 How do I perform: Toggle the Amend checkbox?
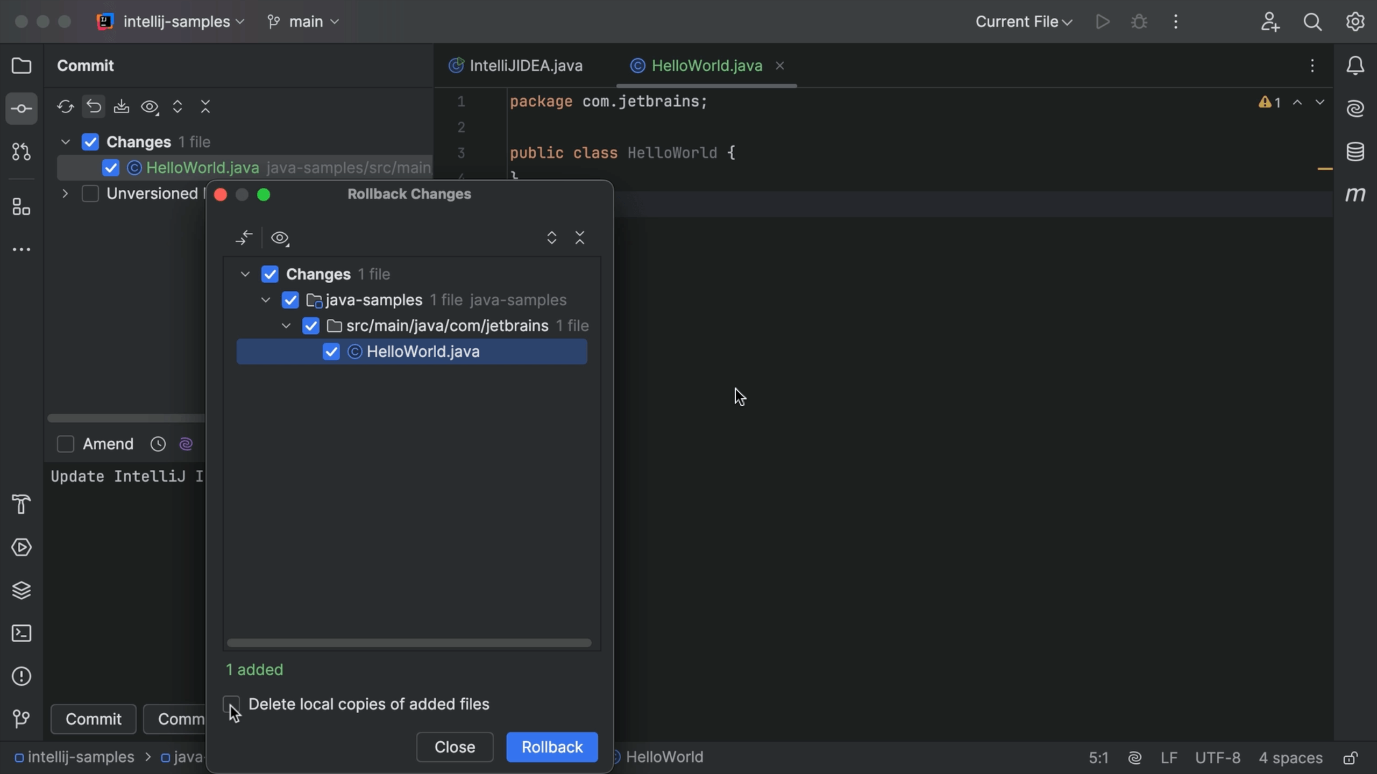[x=66, y=444]
